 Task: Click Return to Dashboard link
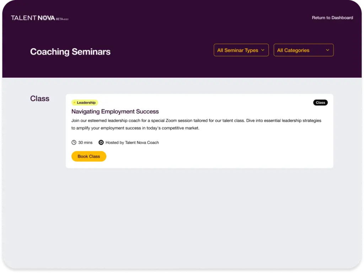point(332,18)
